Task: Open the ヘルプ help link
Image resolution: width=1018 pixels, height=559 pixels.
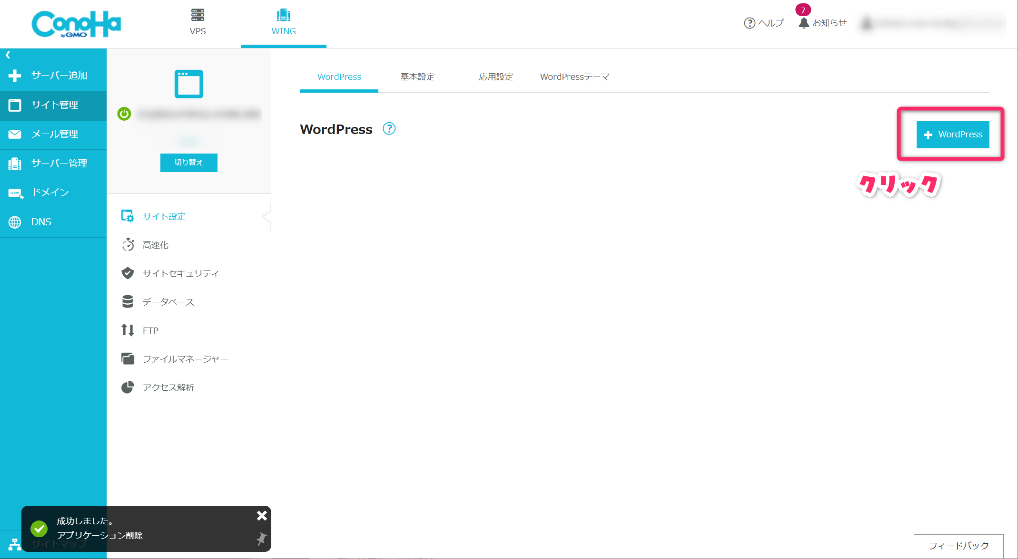Action: tap(764, 23)
